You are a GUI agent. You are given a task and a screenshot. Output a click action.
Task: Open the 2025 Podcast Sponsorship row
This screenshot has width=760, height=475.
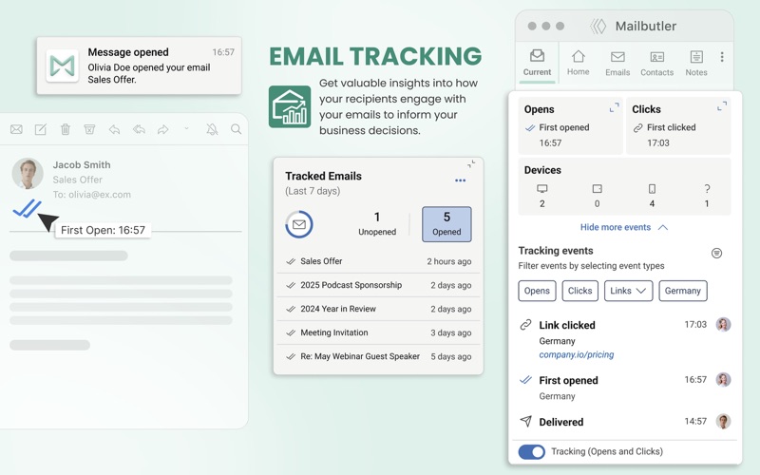click(x=378, y=285)
